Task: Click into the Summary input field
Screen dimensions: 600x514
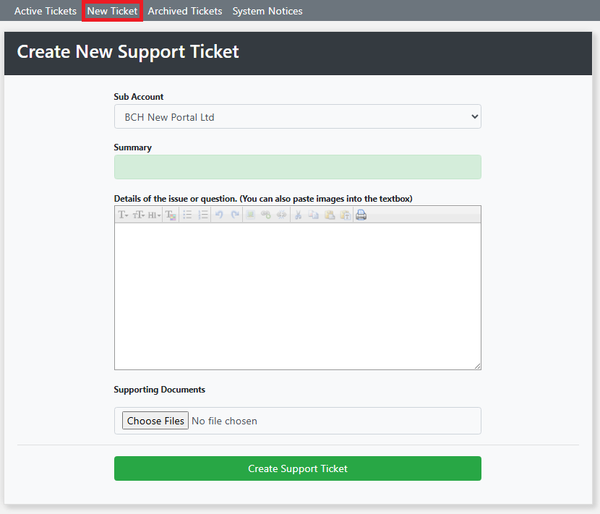Action: (297, 167)
